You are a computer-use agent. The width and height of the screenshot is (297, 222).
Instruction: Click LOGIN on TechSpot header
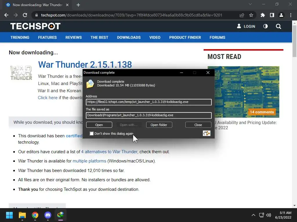[x=246, y=26]
